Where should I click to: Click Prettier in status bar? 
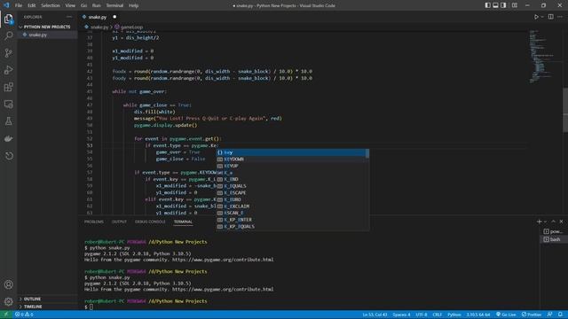click(x=532, y=315)
